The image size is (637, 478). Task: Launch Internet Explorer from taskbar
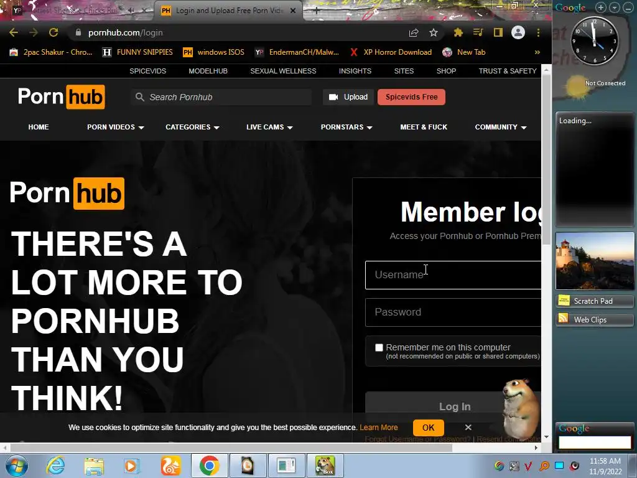click(55, 466)
